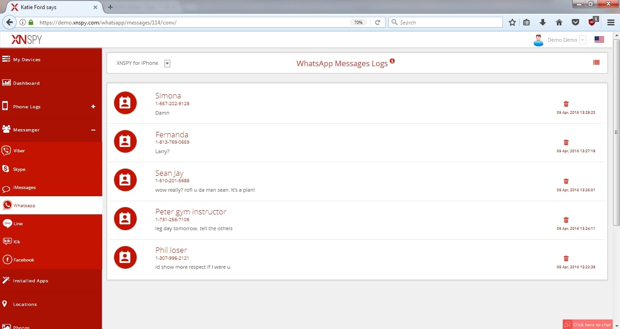Select Whatsapp under Messenger

pos(51,205)
